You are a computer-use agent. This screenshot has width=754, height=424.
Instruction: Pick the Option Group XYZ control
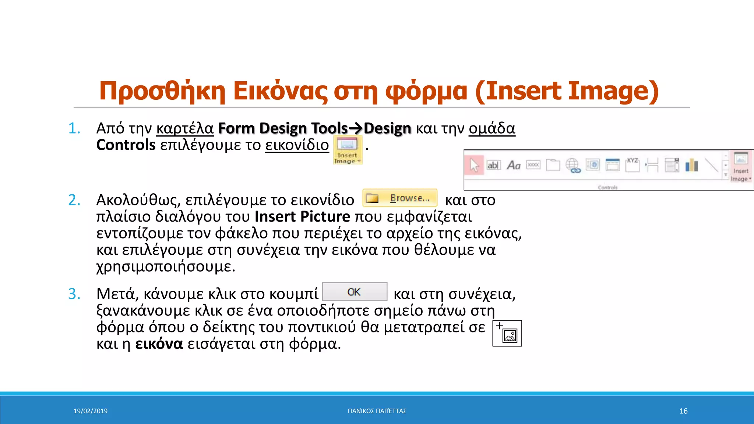633,165
